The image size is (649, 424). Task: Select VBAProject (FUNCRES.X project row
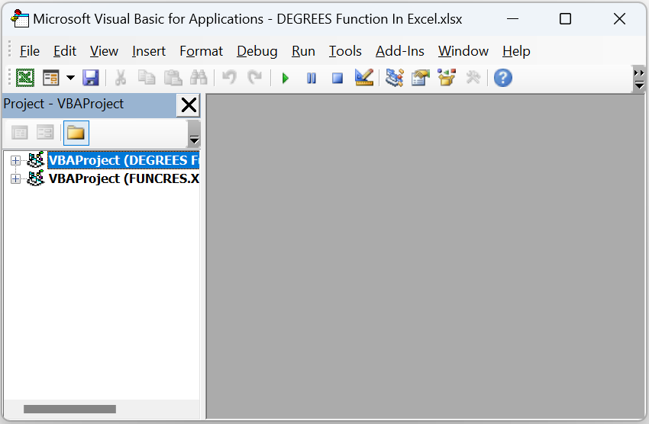[x=124, y=178]
